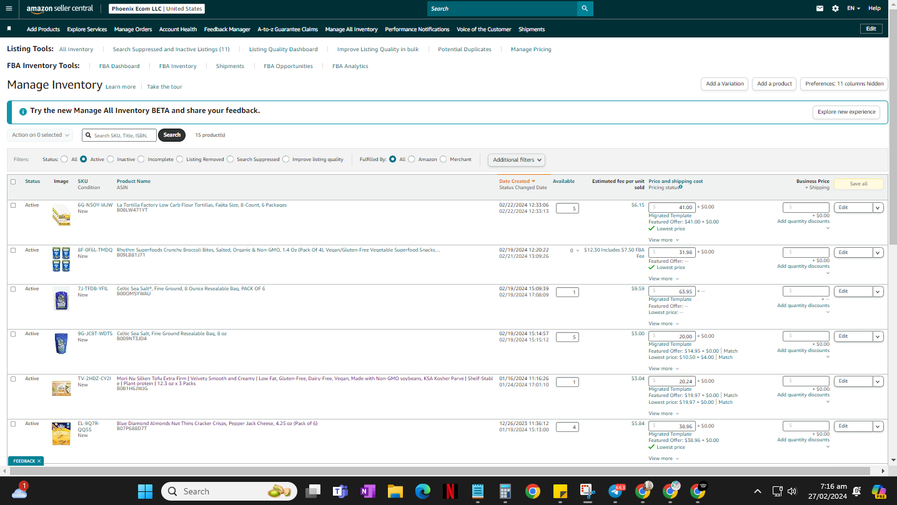897x505 pixels.
Task: Click the Amazon Seller Central logo
Action: tap(60, 9)
